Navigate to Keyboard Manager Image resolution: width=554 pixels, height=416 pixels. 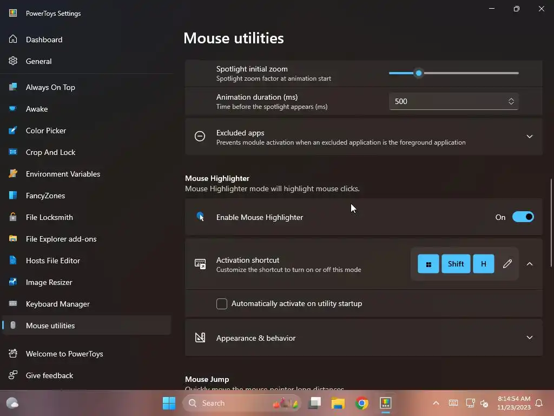[x=86, y=303]
